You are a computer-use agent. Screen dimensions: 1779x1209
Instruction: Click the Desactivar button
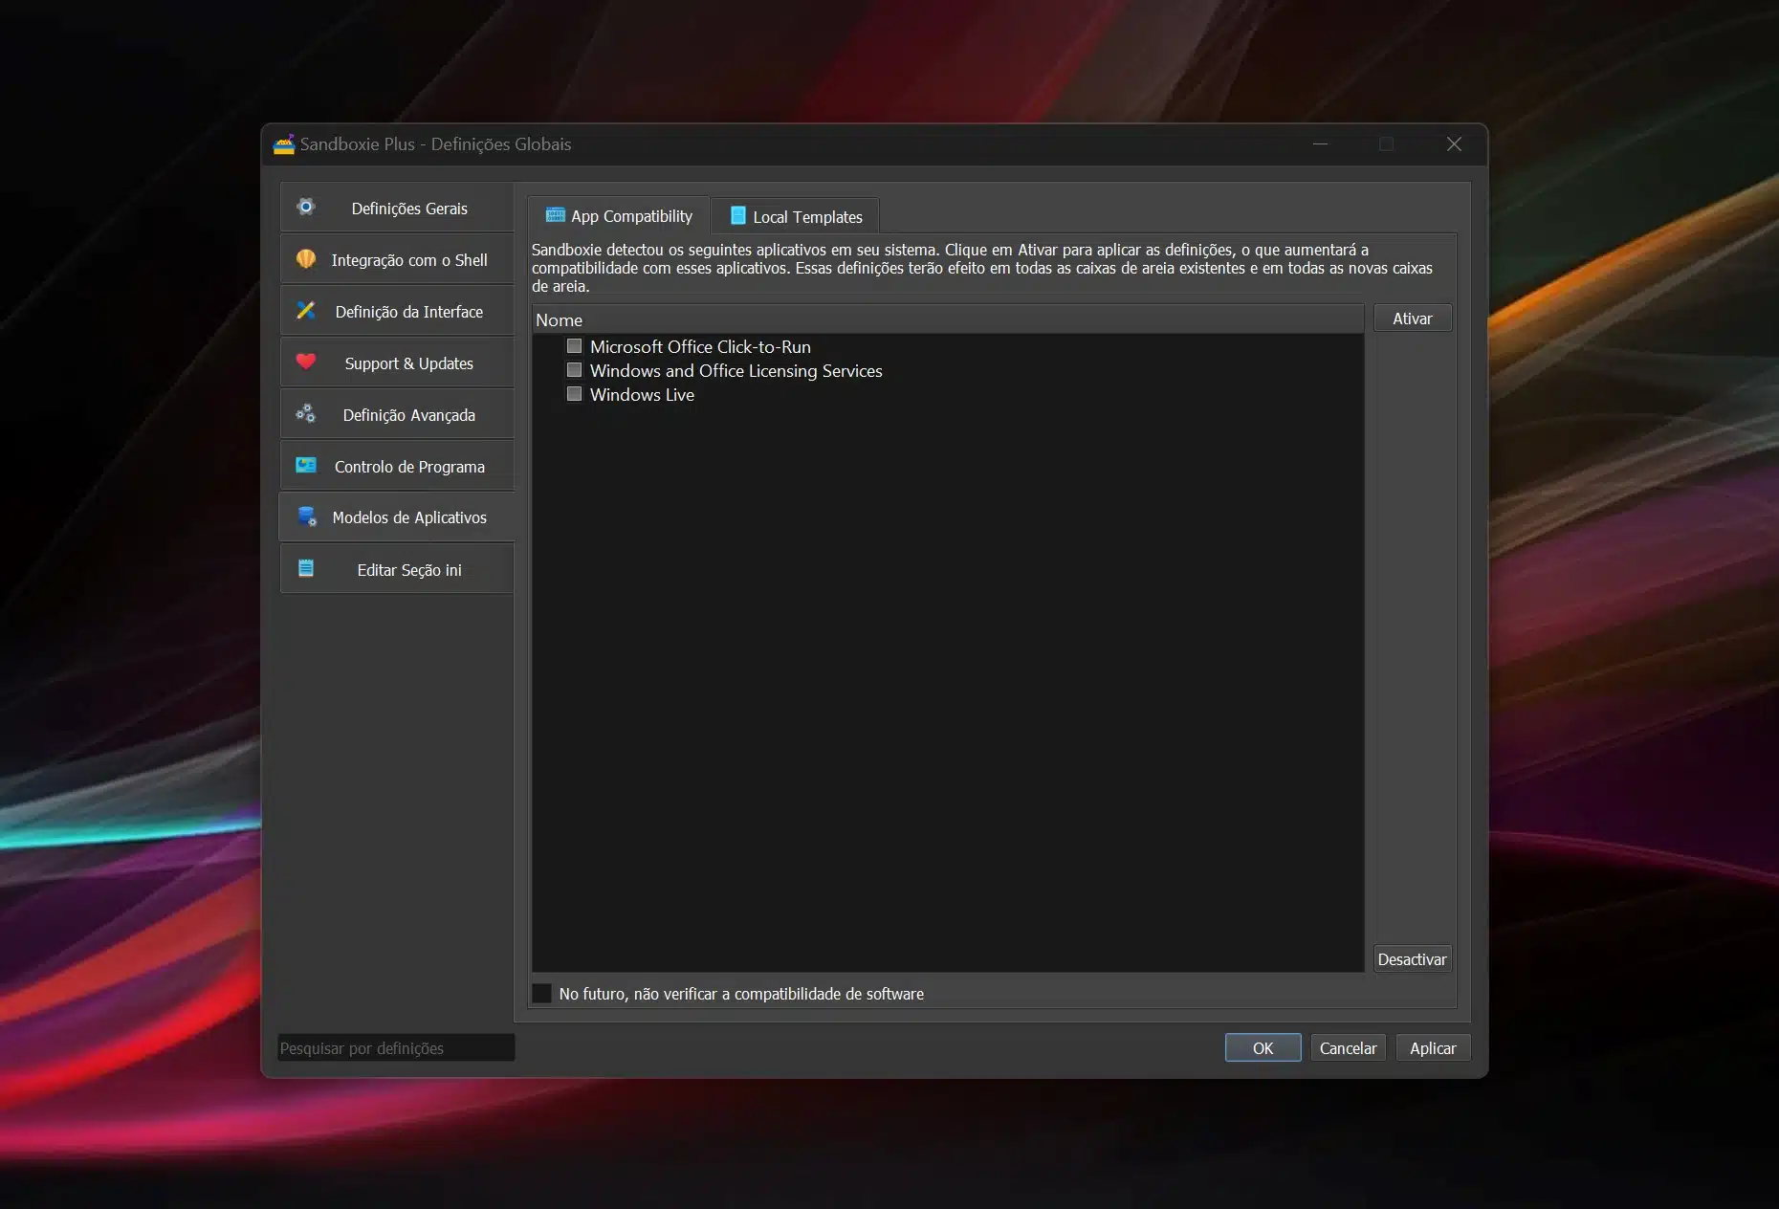pyautogui.click(x=1413, y=959)
